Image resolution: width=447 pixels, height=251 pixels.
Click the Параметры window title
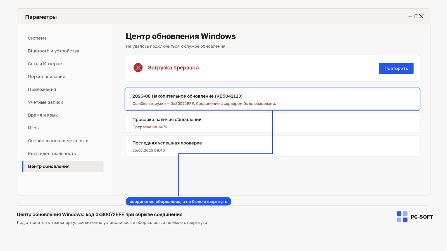pos(41,17)
